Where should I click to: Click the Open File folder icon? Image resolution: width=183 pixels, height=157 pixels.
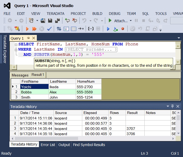(43, 21)
